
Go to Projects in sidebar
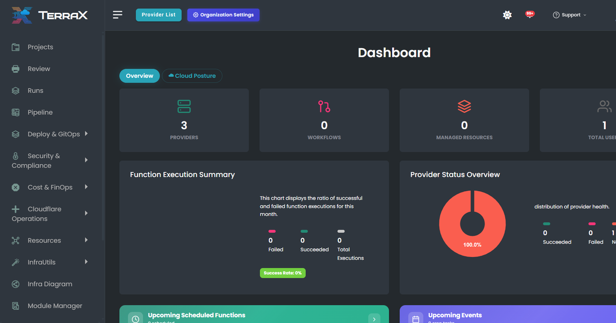pos(41,47)
